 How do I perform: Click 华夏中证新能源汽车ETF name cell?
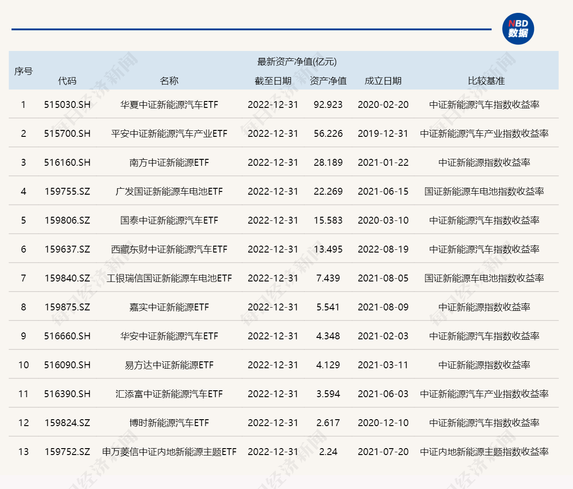(x=169, y=105)
